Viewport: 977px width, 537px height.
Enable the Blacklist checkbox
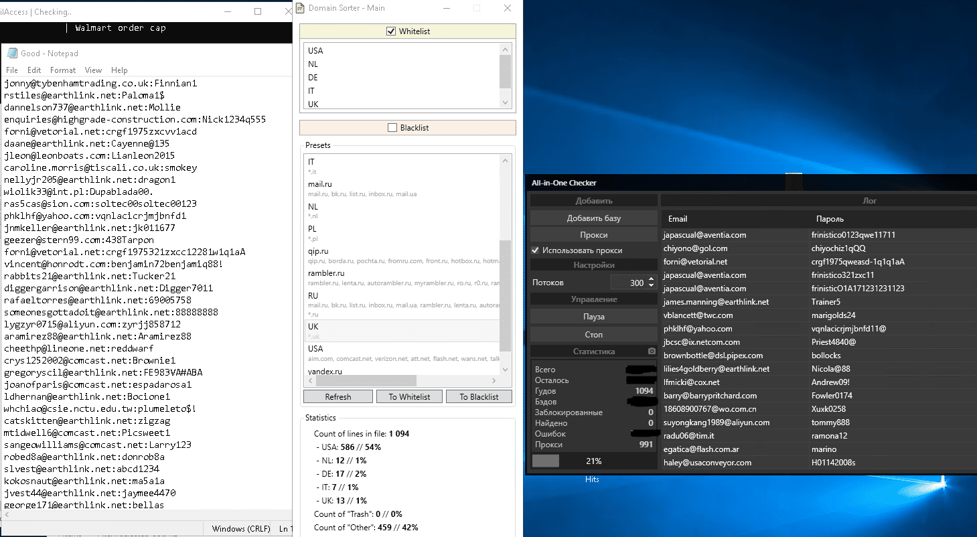[x=392, y=128]
